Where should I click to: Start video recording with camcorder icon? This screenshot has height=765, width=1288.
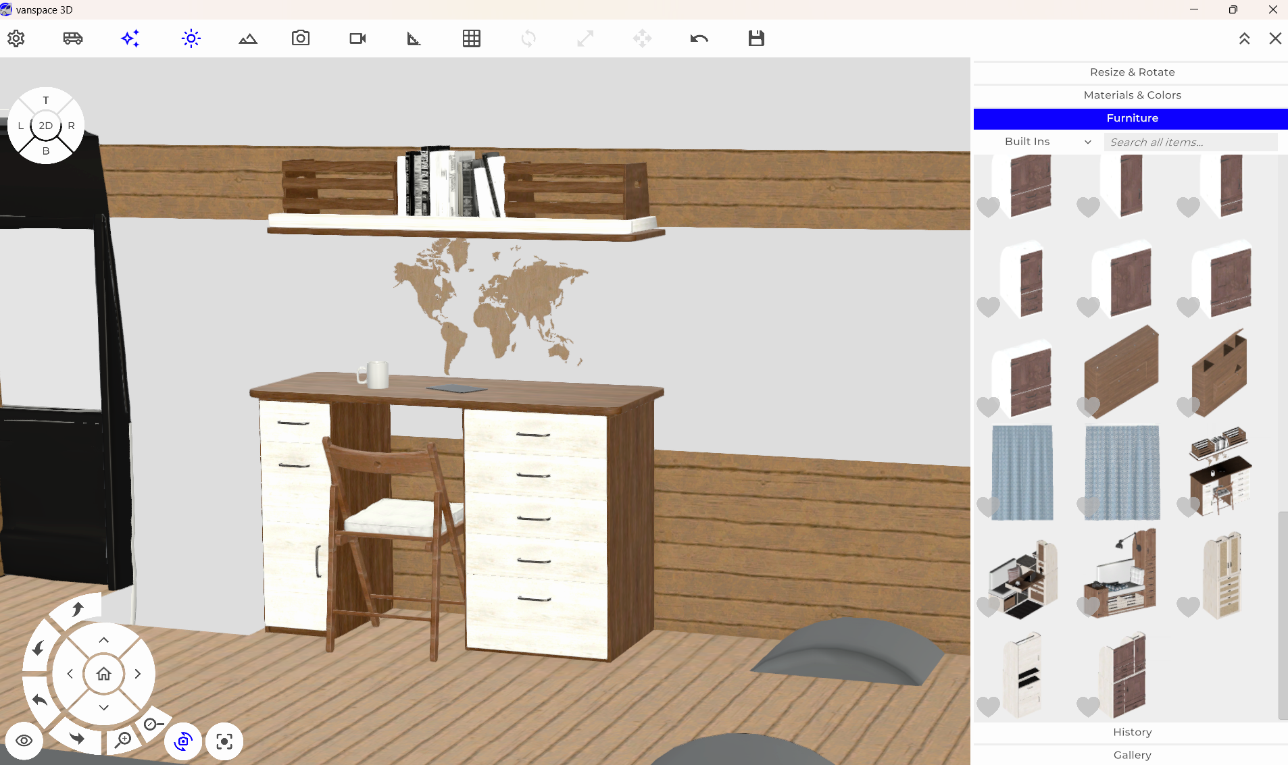(x=357, y=38)
